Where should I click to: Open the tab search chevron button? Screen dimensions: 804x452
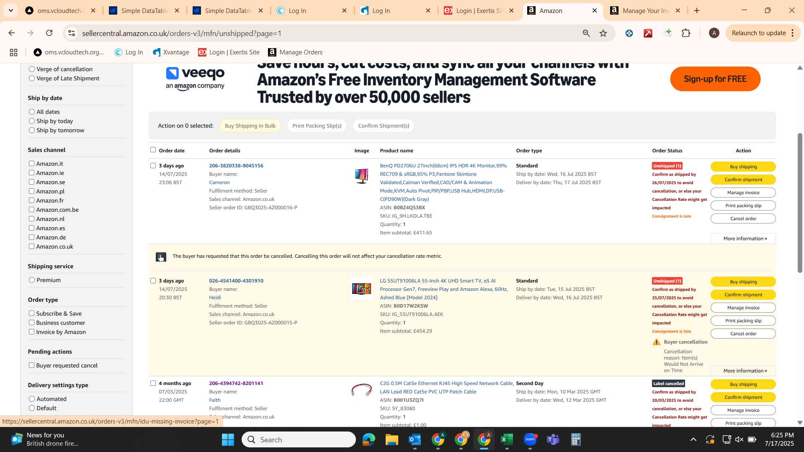coord(10,10)
